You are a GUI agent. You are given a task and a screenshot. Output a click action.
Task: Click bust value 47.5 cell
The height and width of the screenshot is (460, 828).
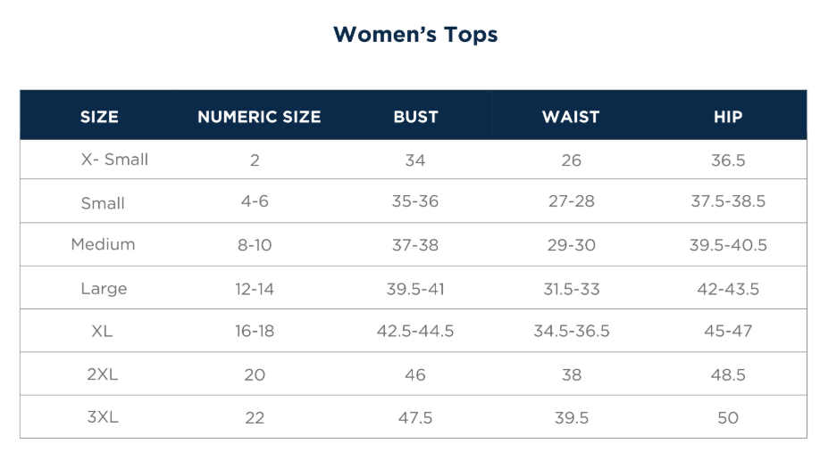415,418
